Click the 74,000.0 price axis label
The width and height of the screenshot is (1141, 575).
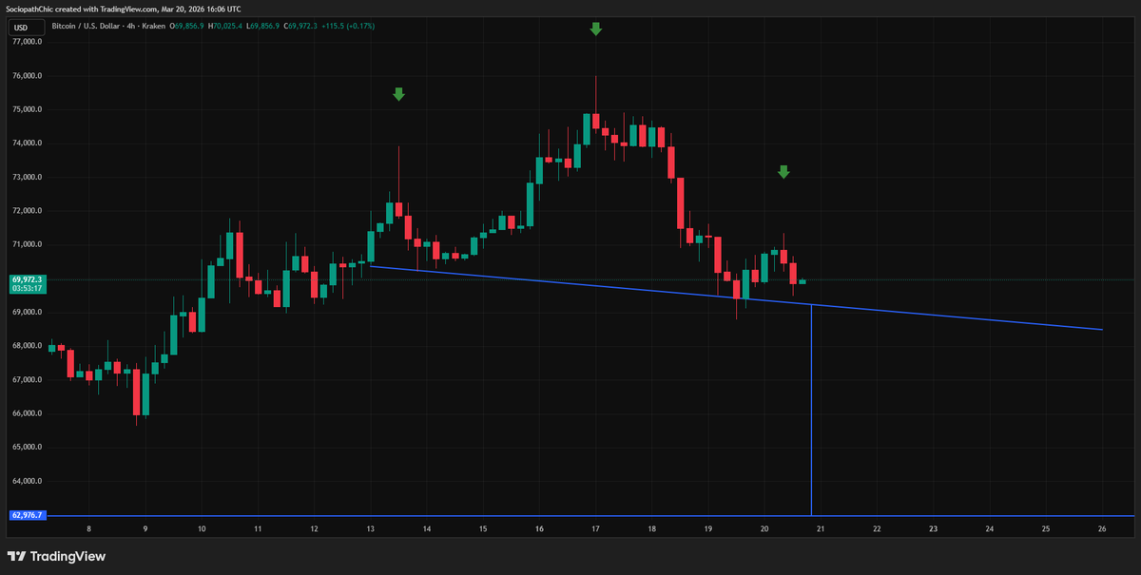pyautogui.click(x=28, y=144)
